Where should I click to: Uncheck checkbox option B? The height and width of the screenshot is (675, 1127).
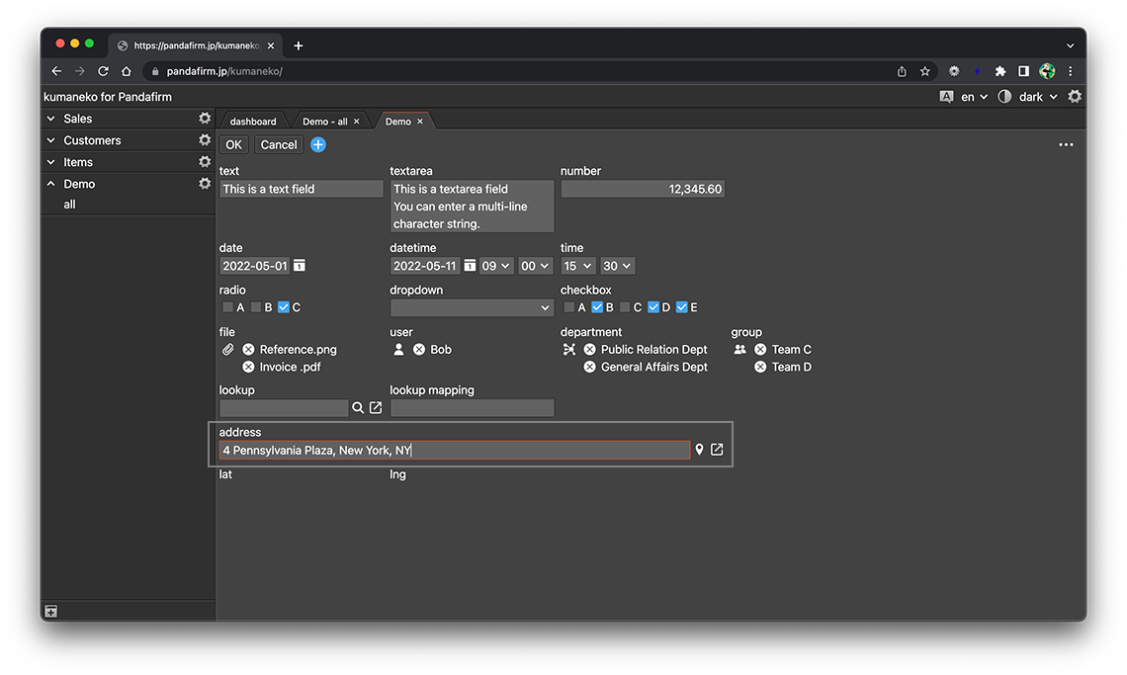coord(597,307)
